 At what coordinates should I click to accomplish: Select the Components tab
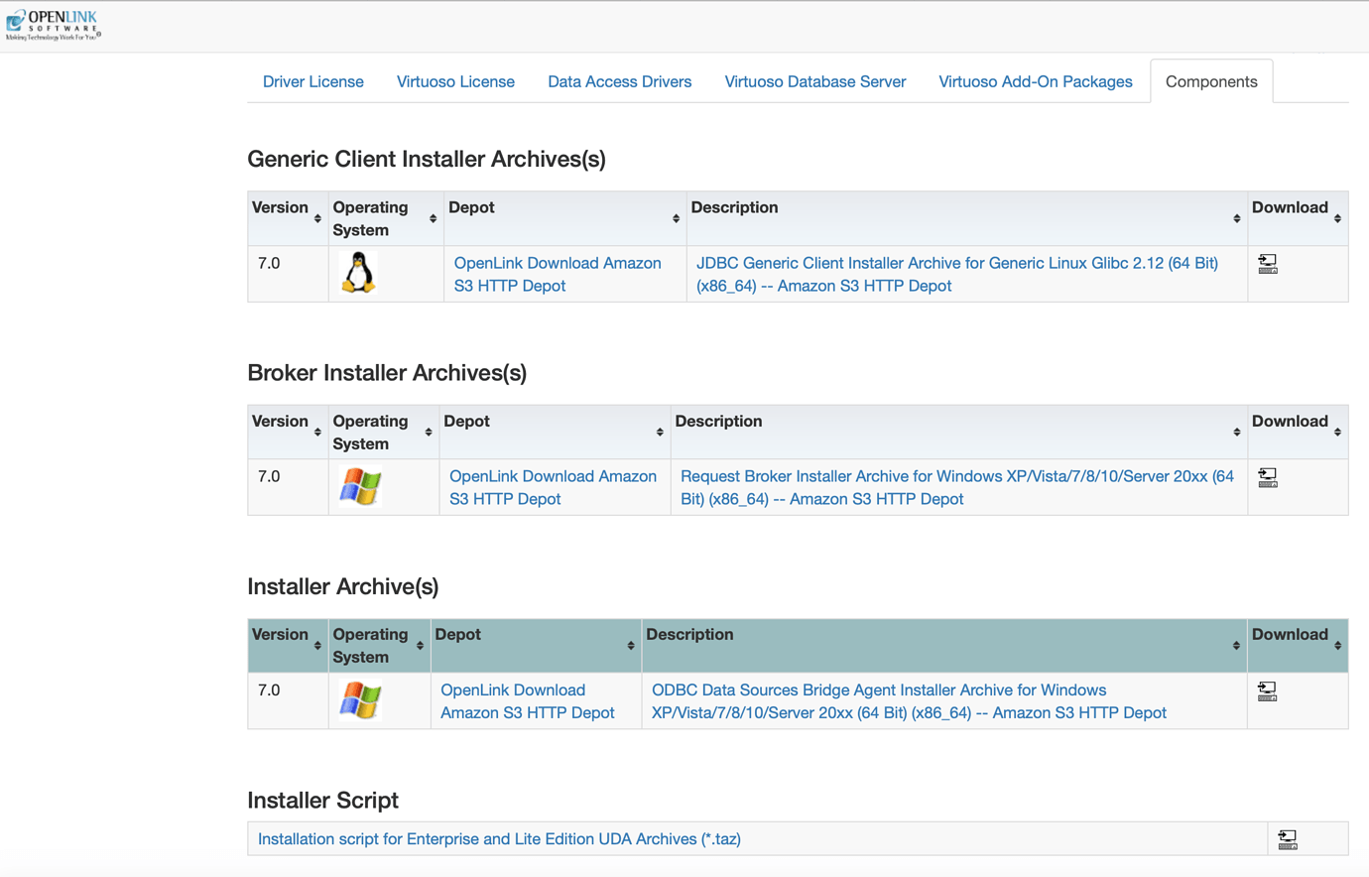click(1211, 81)
